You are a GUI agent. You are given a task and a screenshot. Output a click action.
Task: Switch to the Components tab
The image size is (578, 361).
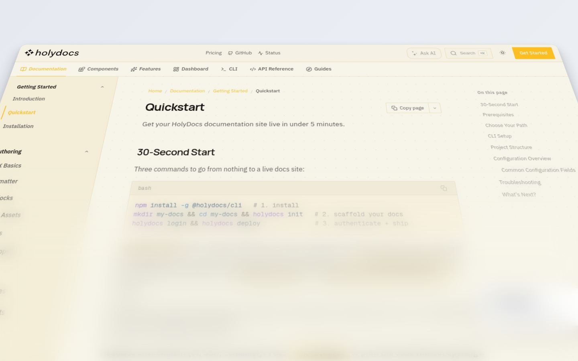click(x=98, y=69)
